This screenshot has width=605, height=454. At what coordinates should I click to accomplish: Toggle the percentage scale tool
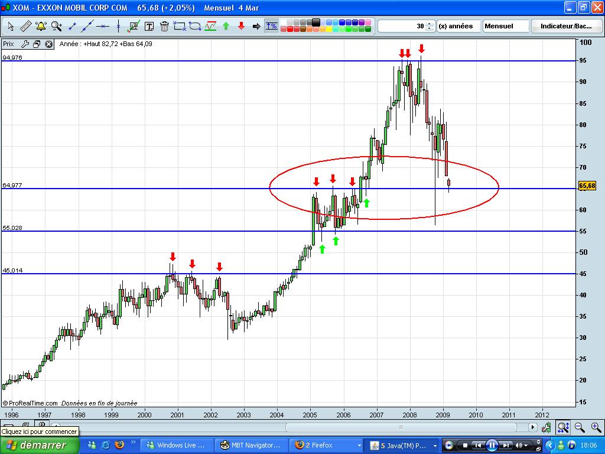click(x=272, y=26)
